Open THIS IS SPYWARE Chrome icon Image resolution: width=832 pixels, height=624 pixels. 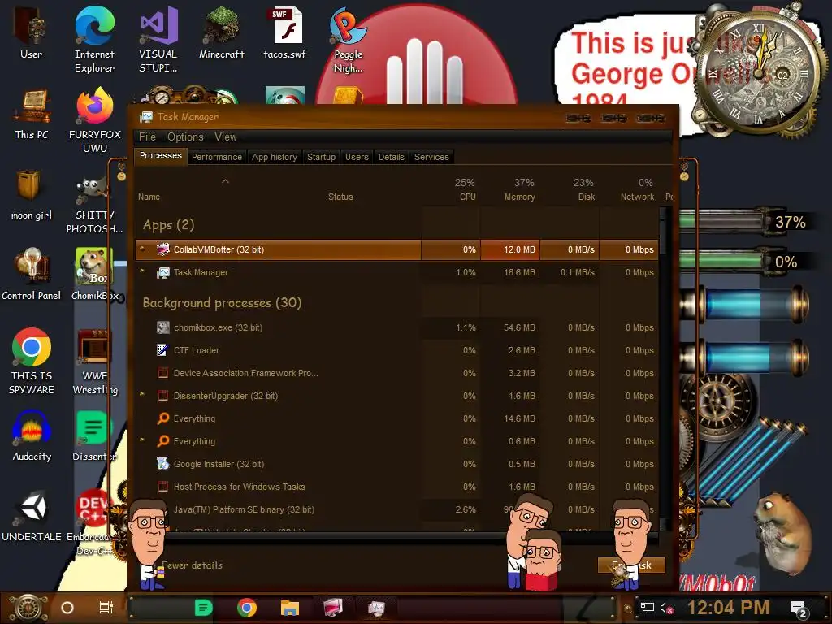32,361
